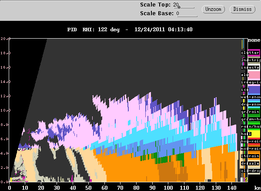Click the drizzle legend label

click(x=250, y=163)
